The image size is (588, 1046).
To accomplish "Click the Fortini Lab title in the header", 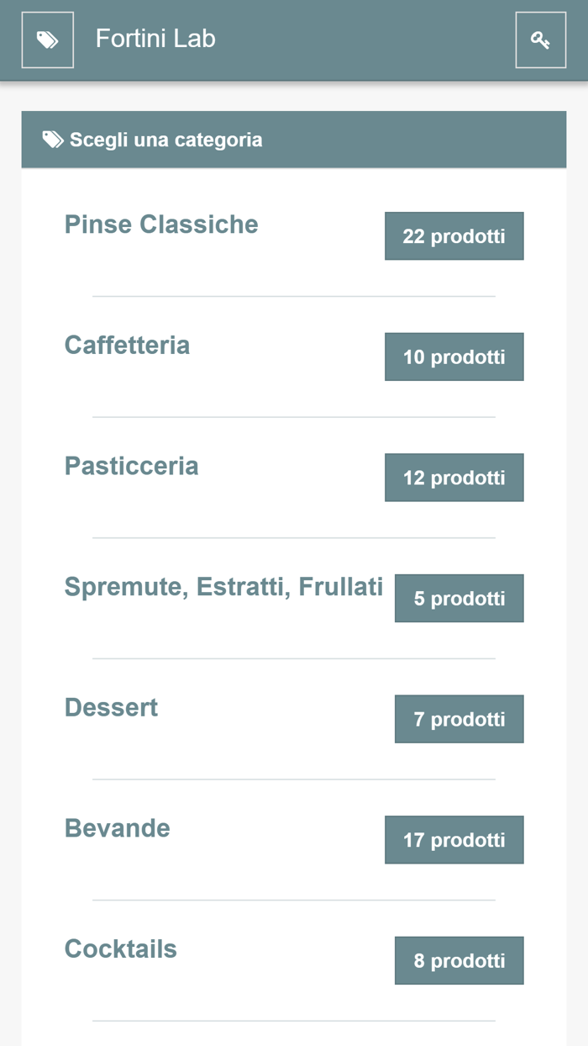I will 156,39.
